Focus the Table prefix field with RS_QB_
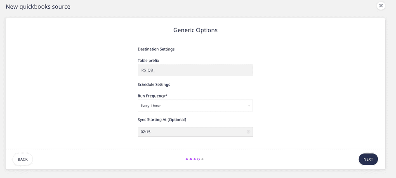396x178 pixels. 195,70
